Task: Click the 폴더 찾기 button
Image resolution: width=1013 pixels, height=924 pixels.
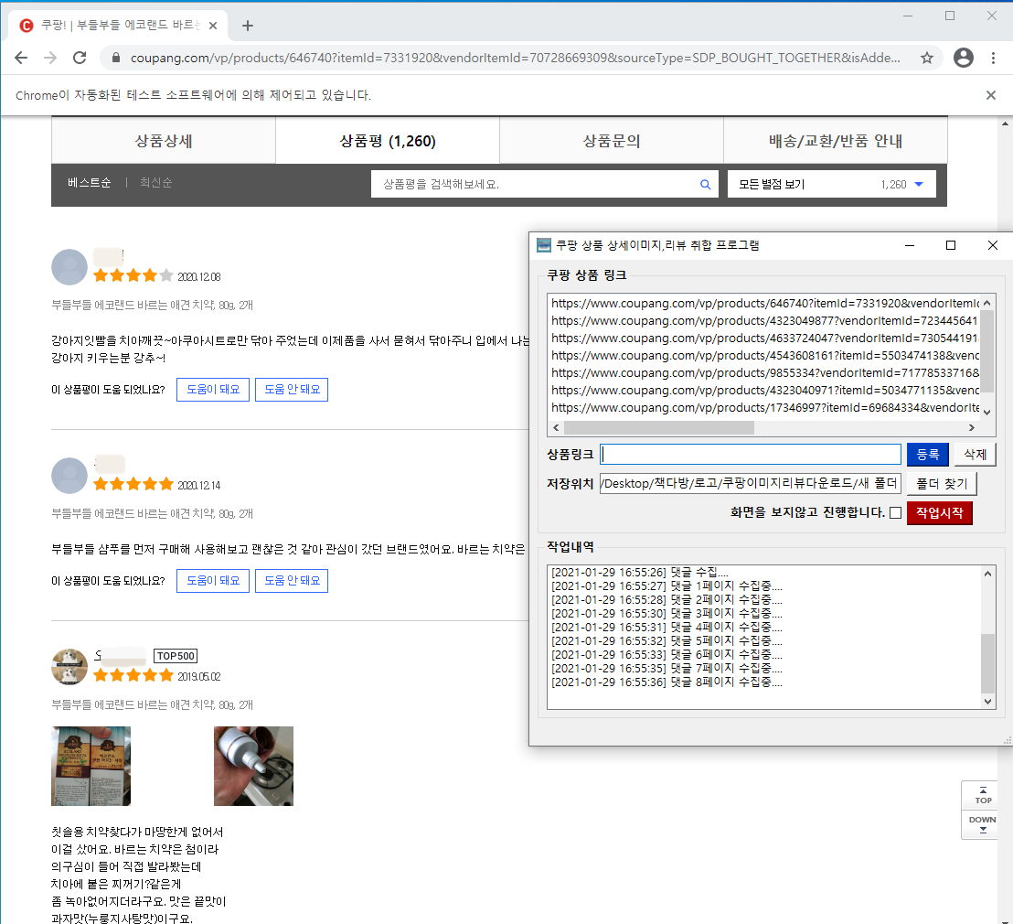Action: [942, 484]
